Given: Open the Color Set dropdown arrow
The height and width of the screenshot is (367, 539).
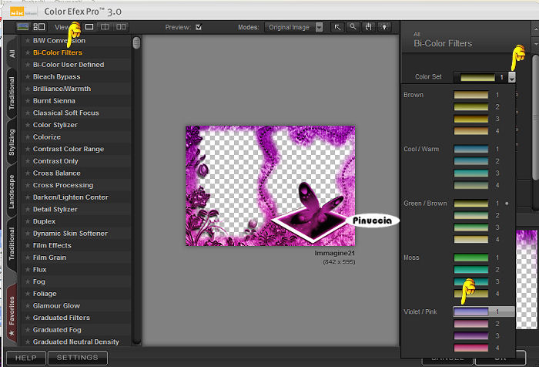Looking at the screenshot, I should coord(512,77).
